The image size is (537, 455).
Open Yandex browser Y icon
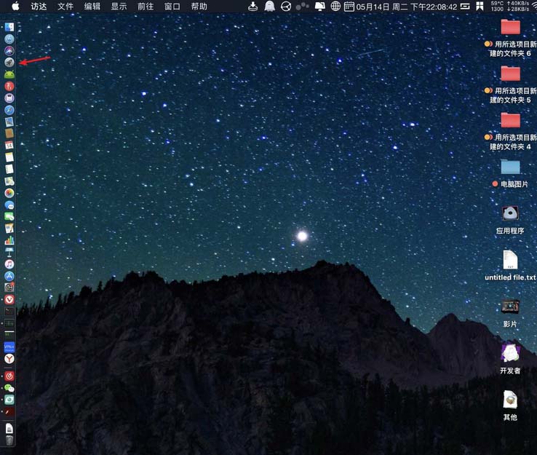(9, 359)
